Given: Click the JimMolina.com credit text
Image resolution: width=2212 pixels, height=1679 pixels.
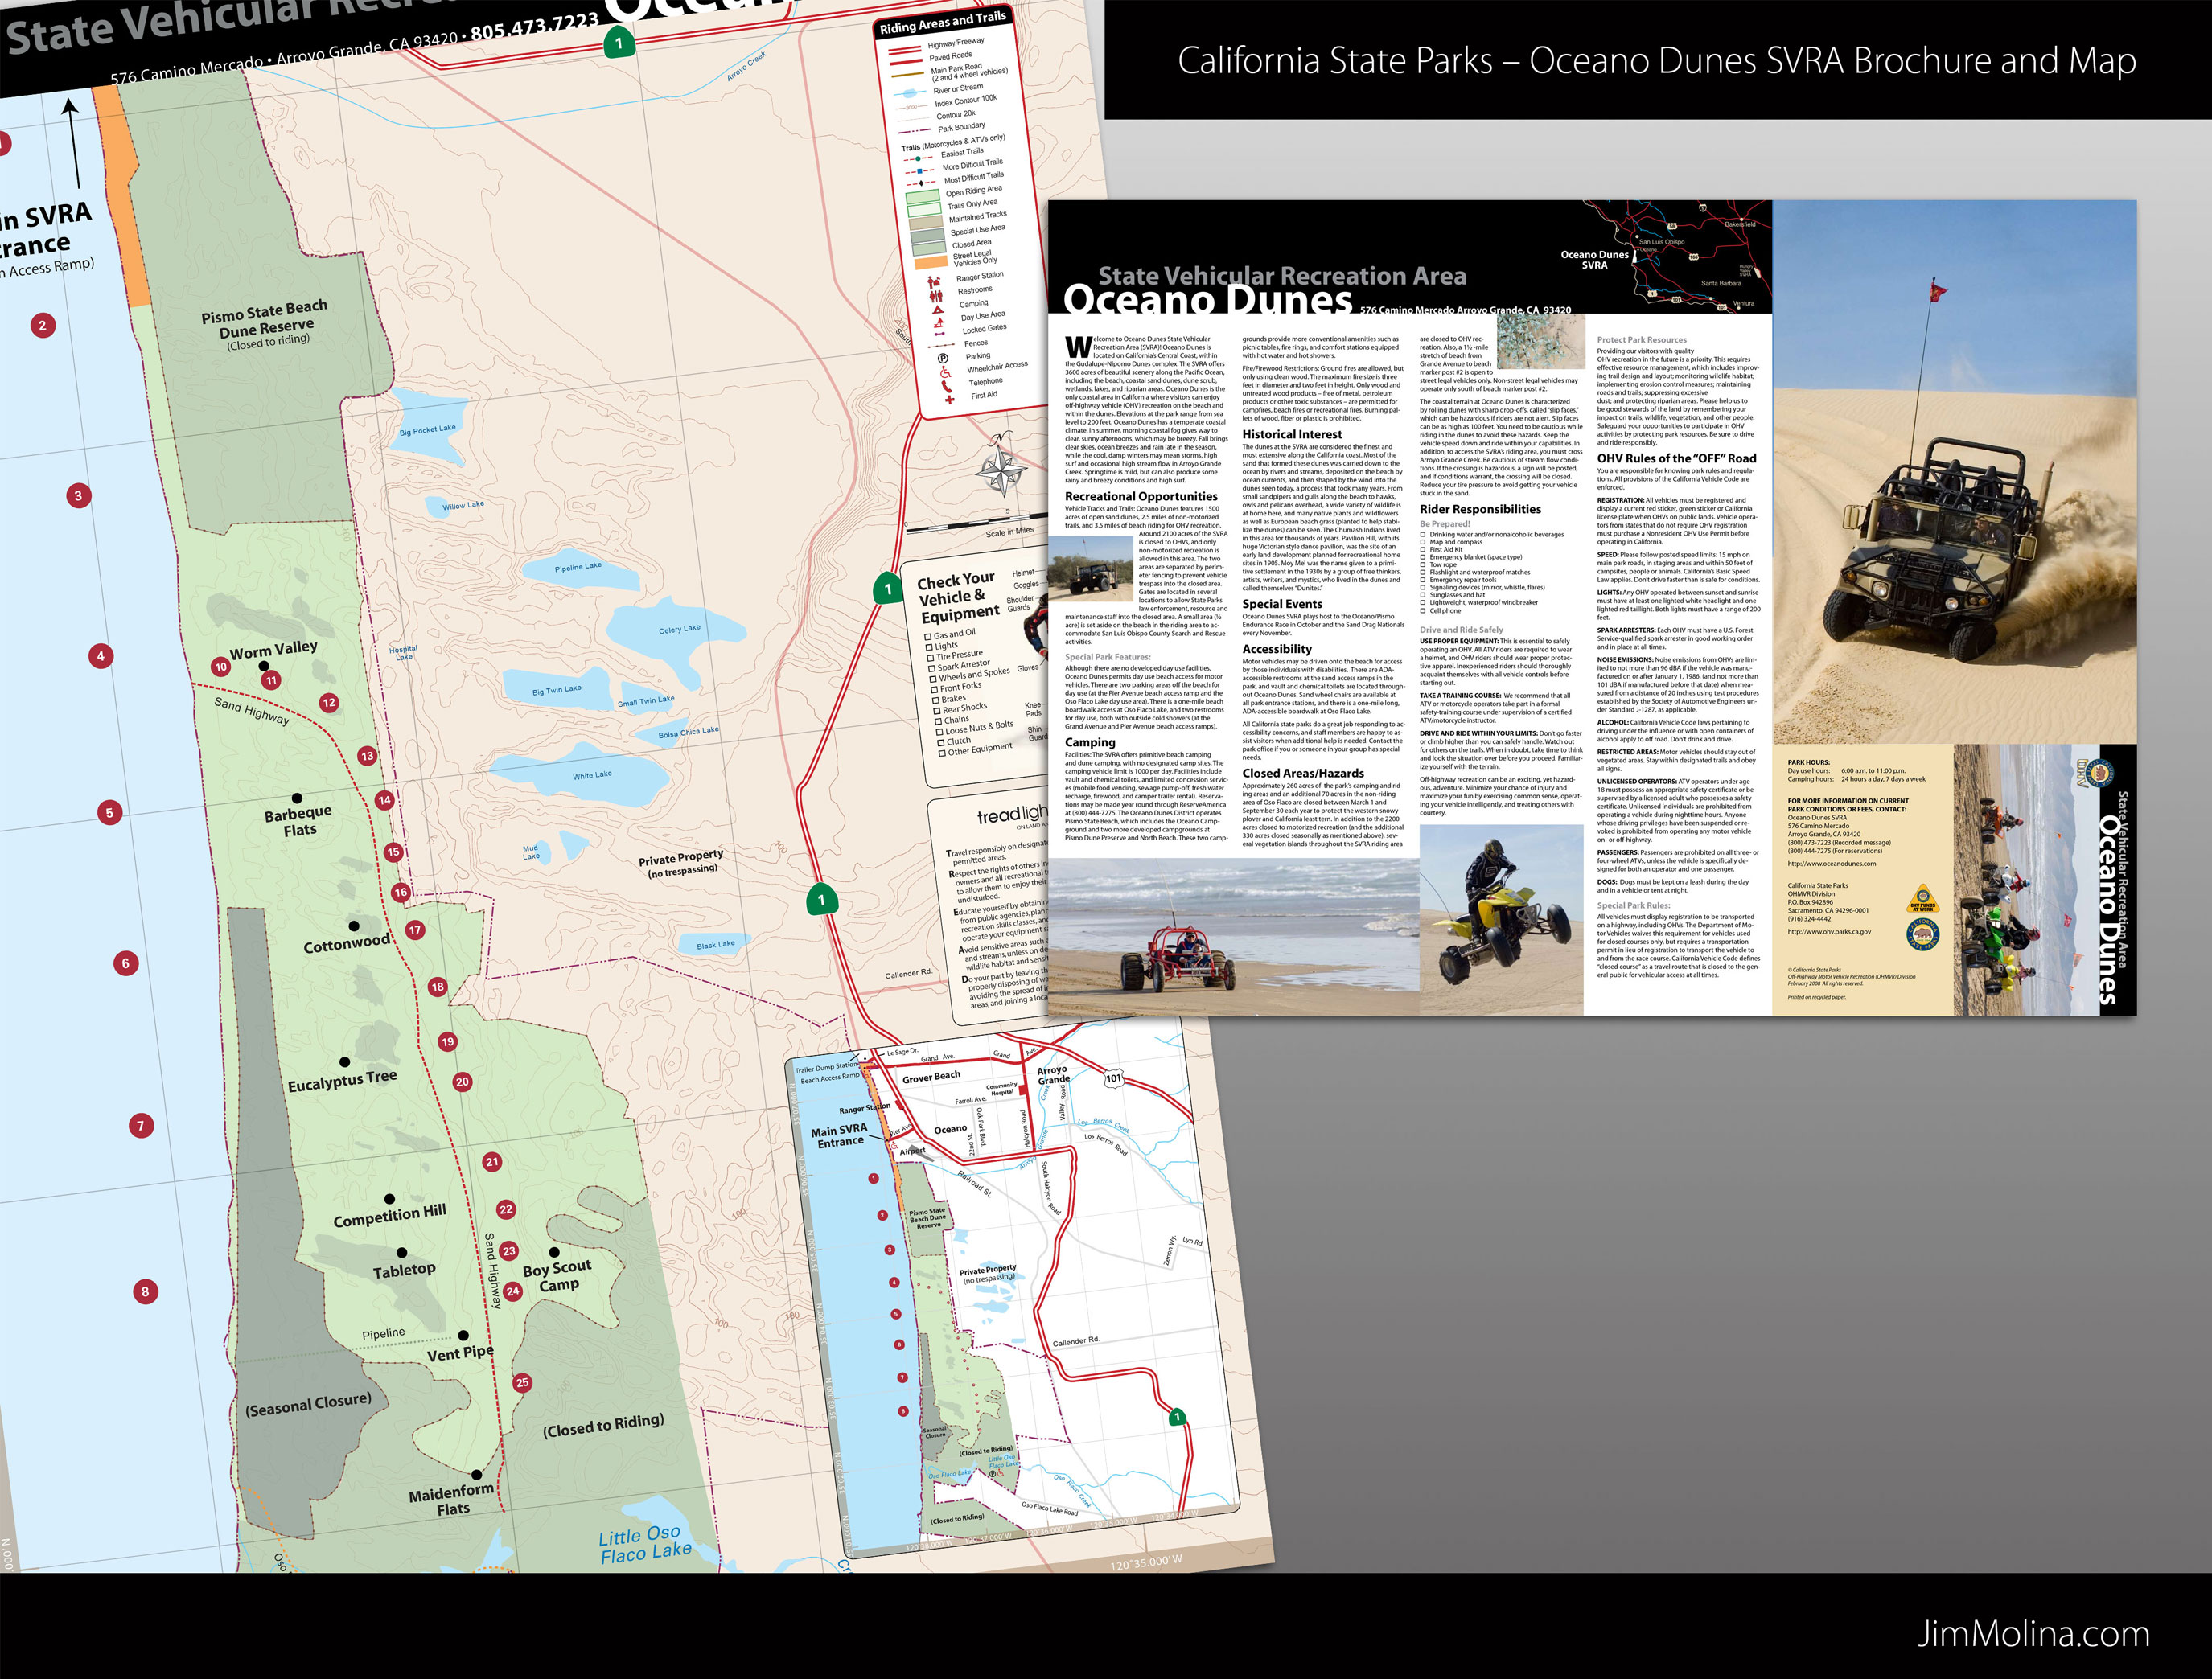Looking at the screenshot, I should click(2033, 1633).
